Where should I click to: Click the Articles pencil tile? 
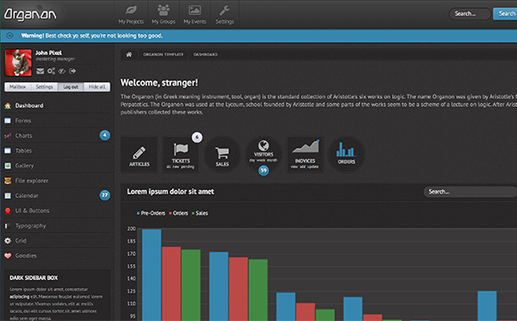pos(139,155)
